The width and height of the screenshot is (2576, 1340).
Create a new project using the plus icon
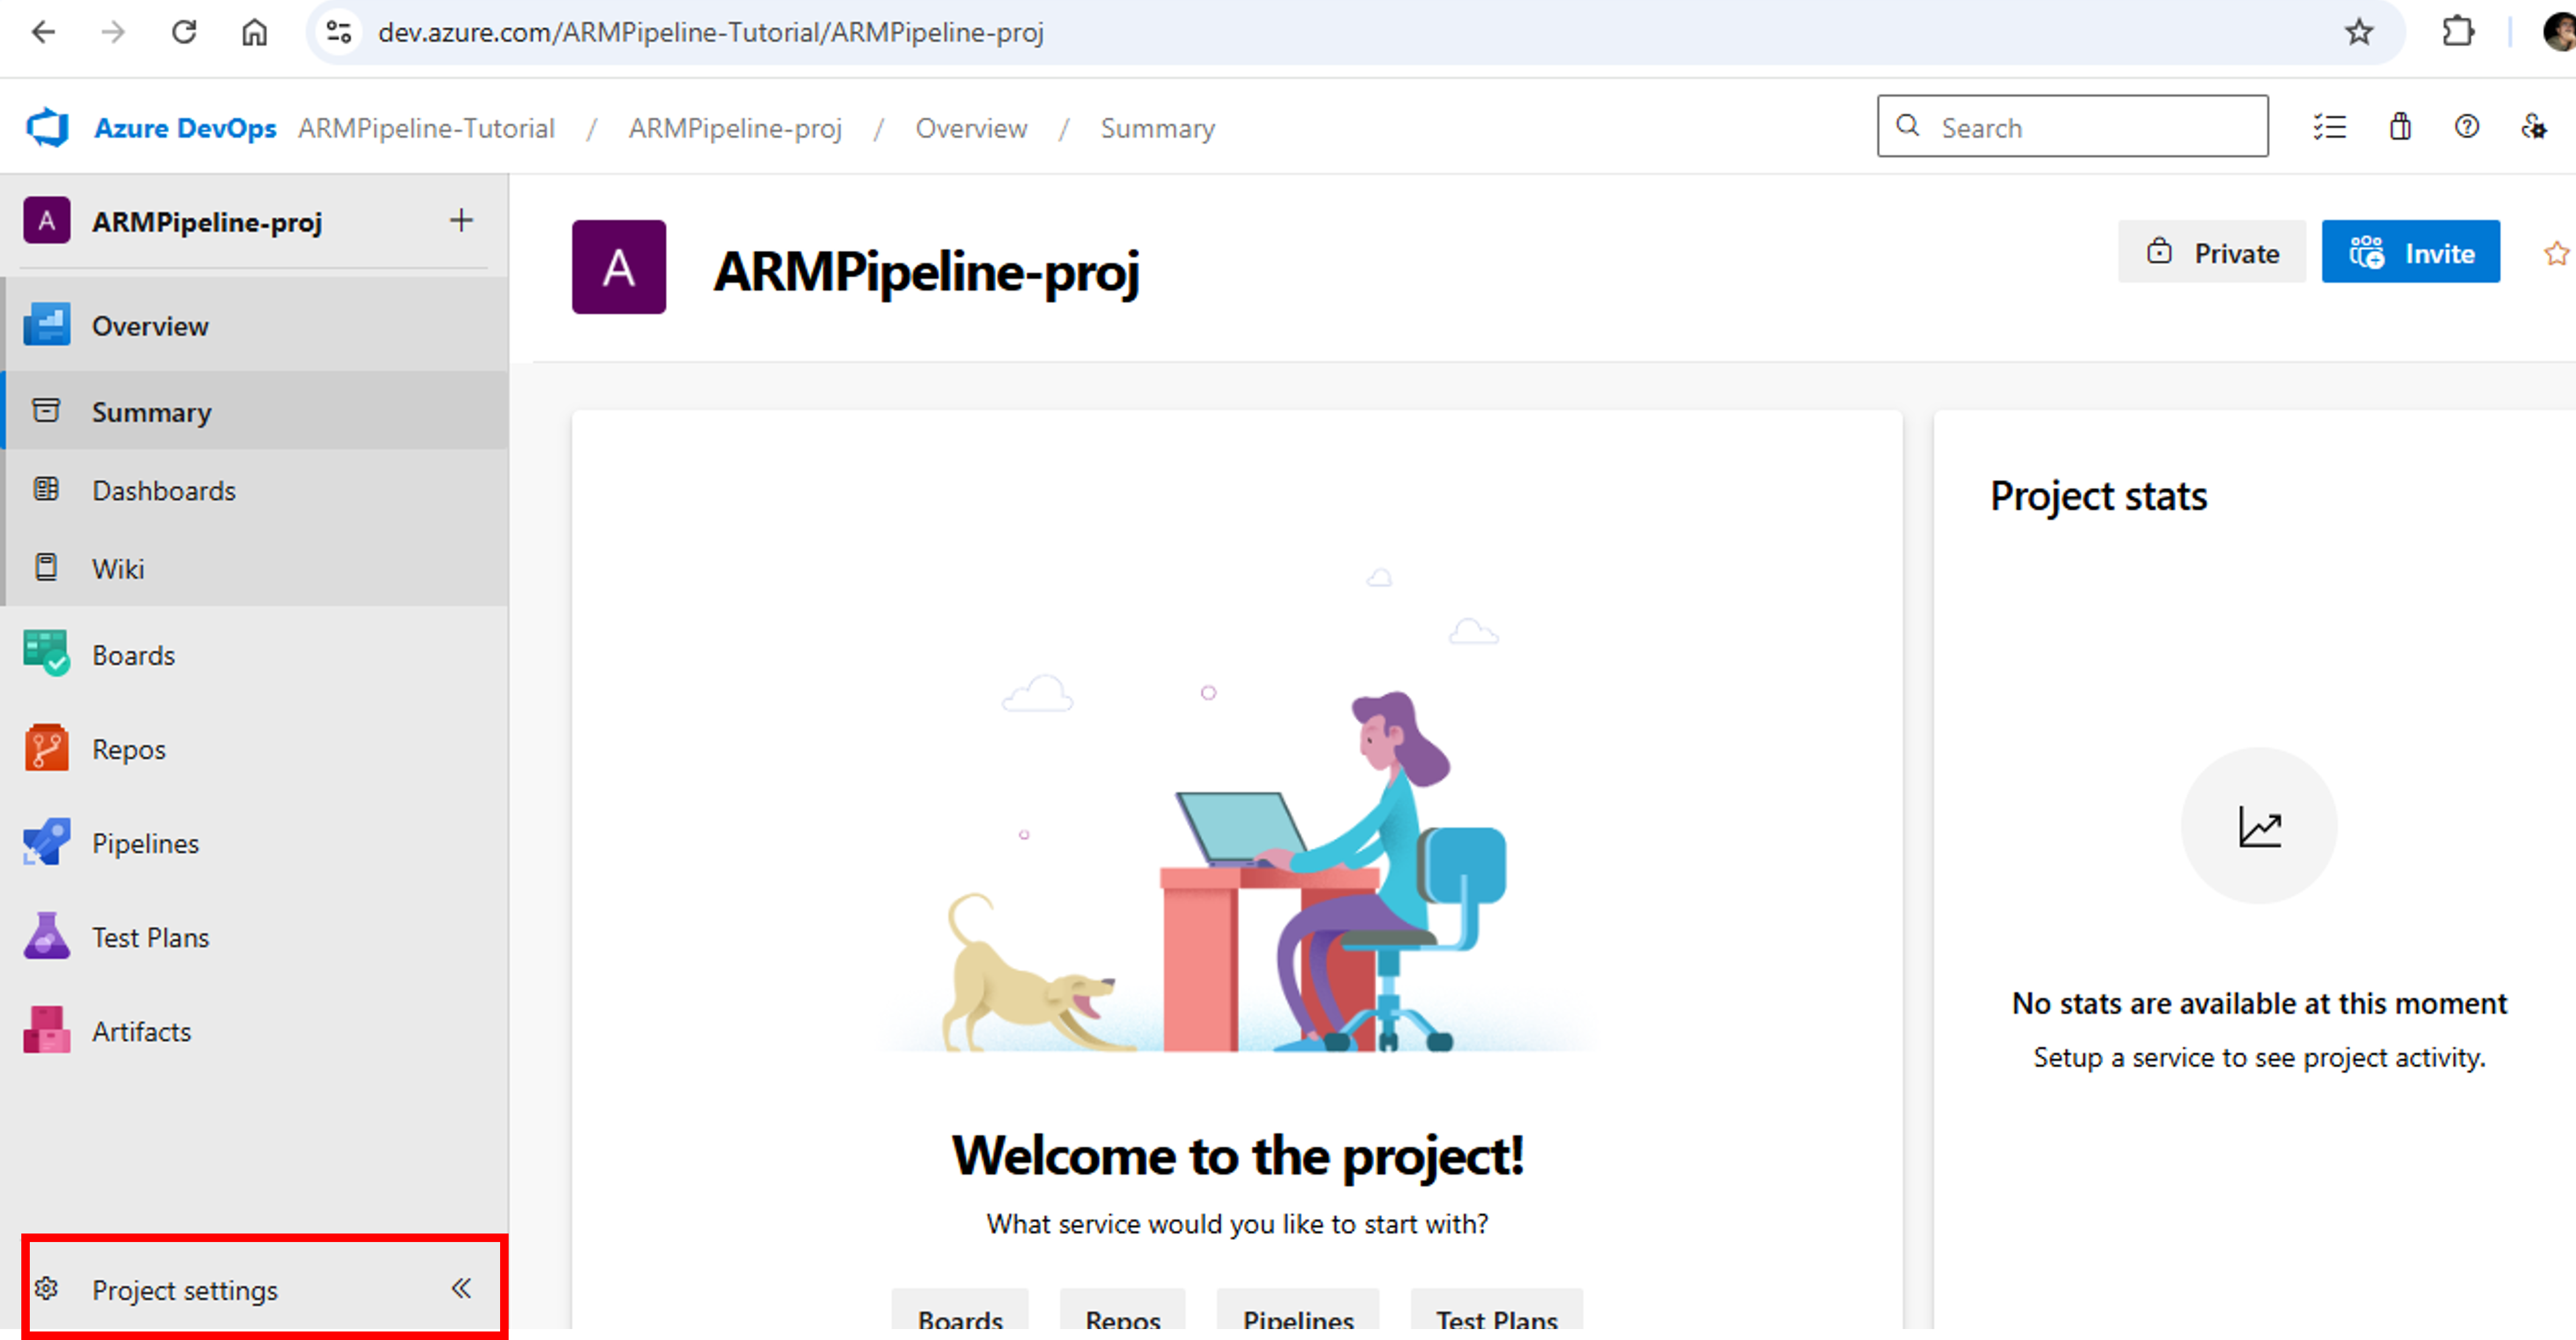461,221
